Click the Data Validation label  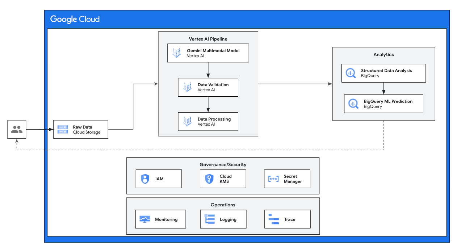click(x=213, y=85)
